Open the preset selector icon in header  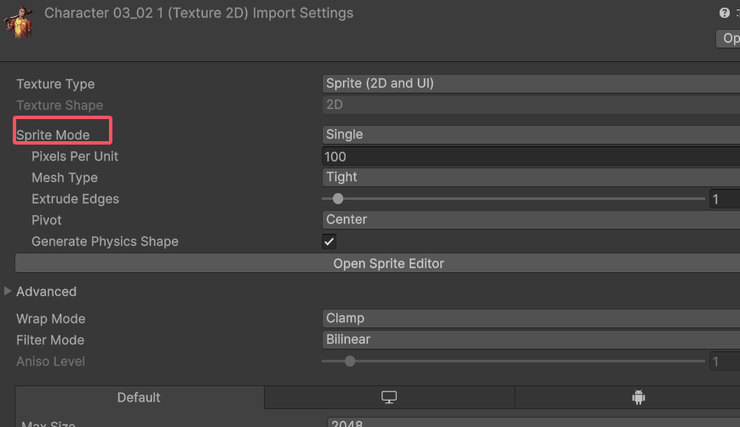point(737,14)
